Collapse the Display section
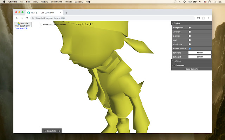 click(x=192, y=23)
